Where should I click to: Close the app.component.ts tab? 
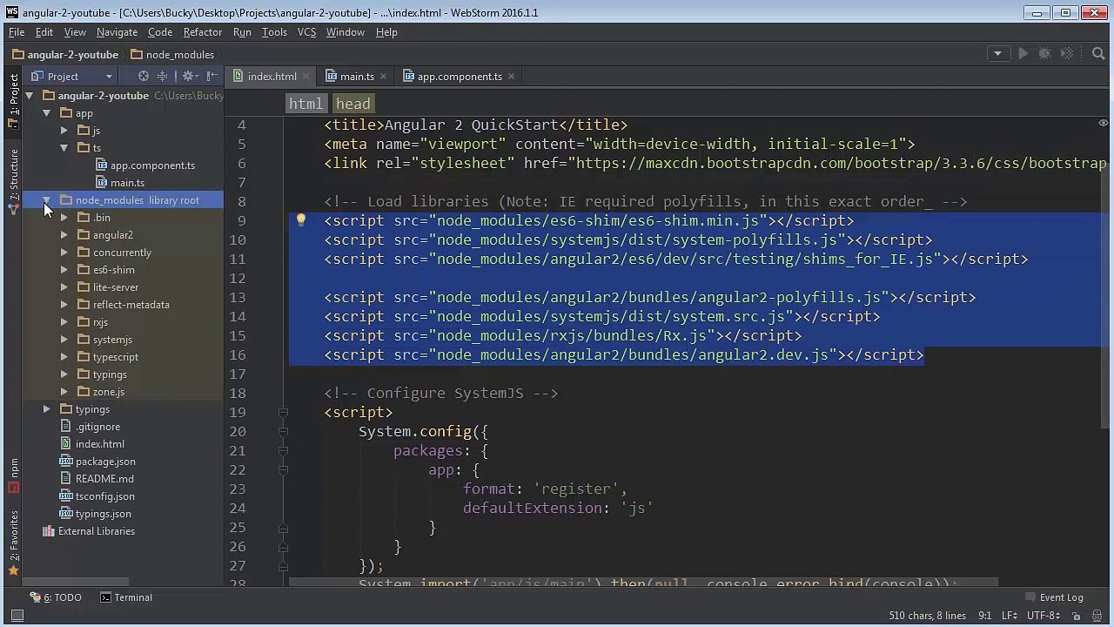click(x=511, y=77)
